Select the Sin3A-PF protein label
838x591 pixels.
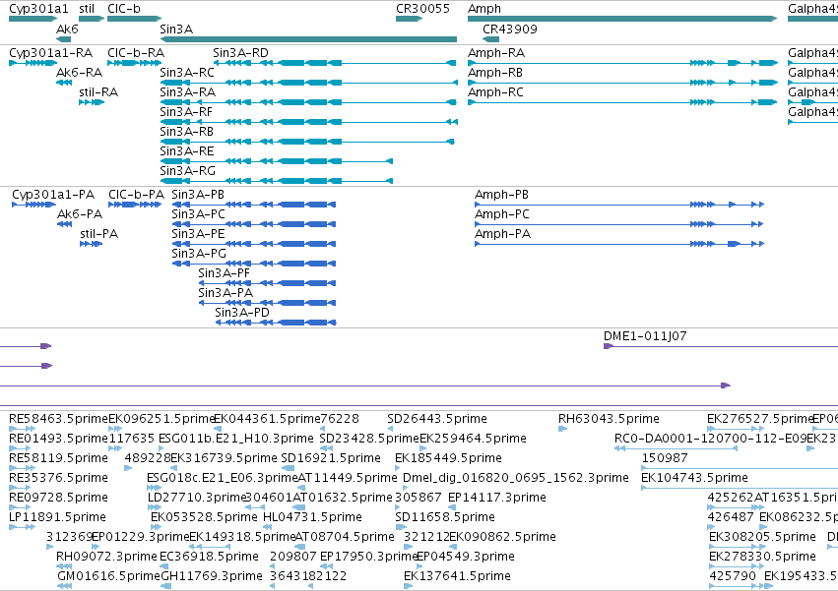pos(224,273)
